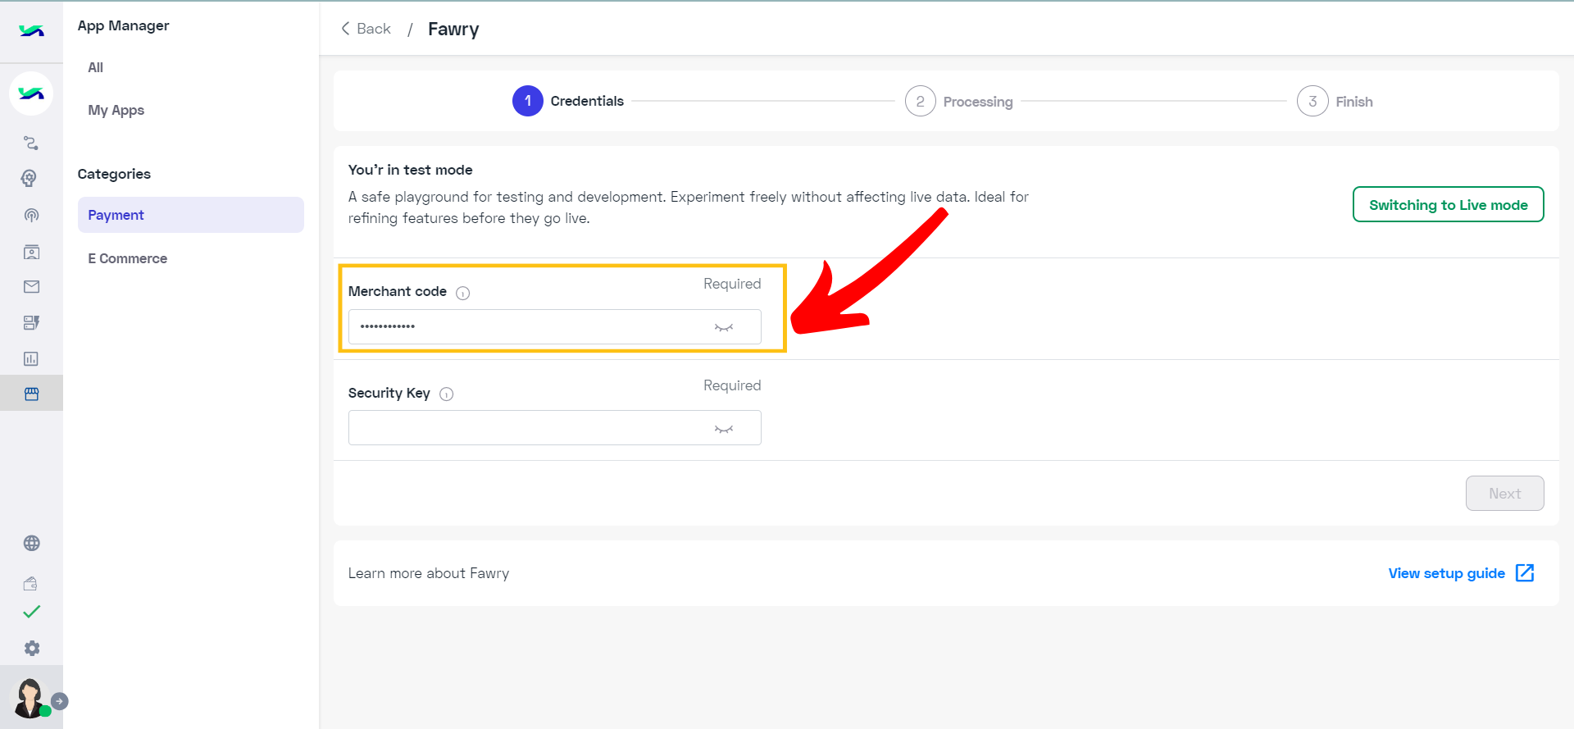The width and height of the screenshot is (1574, 729).
Task: Open the broadcast signal icon in sidebar
Action: [31, 216]
